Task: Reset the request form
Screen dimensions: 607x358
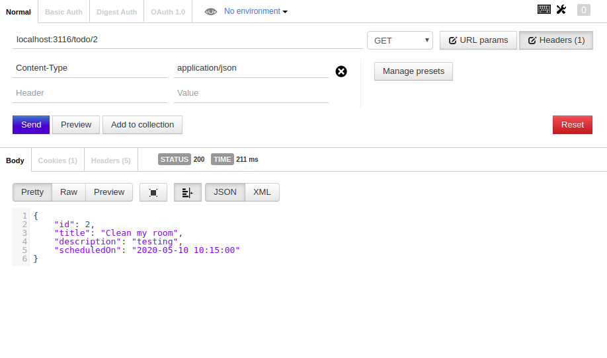Action: point(572,125)
